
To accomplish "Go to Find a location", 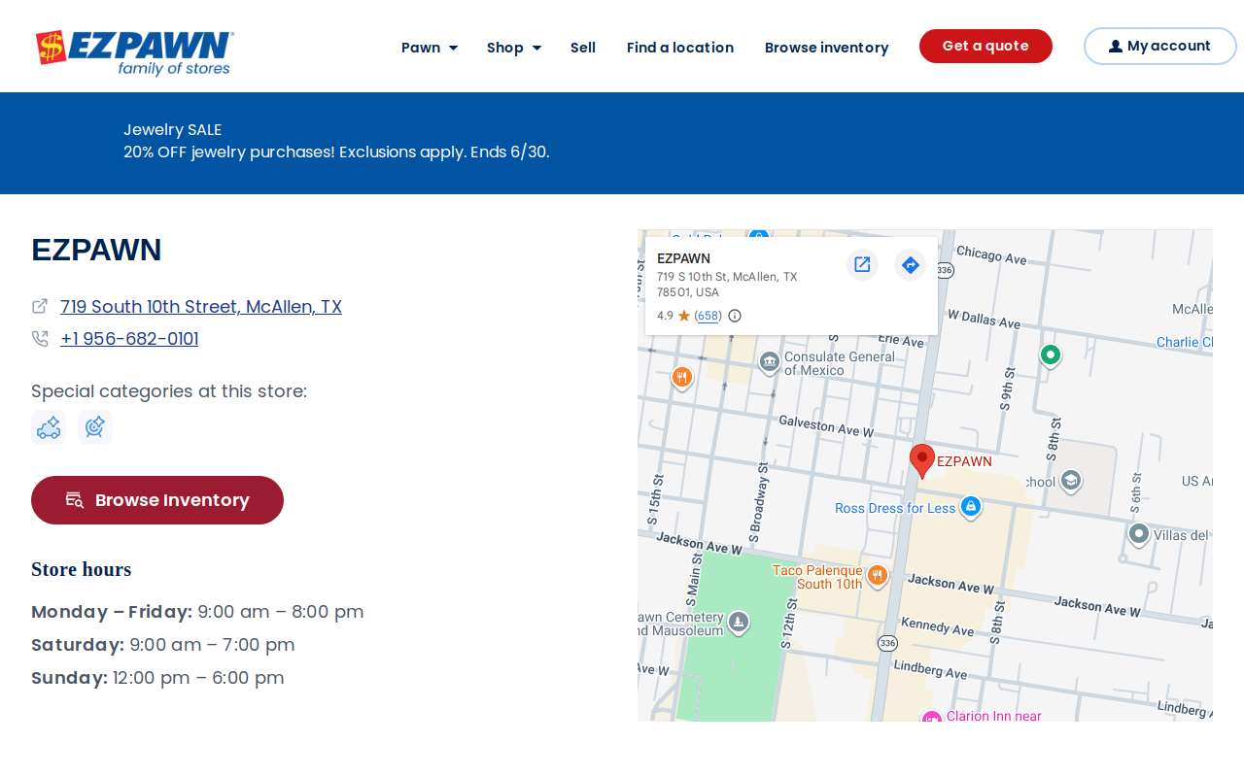I will coord(680,48).
